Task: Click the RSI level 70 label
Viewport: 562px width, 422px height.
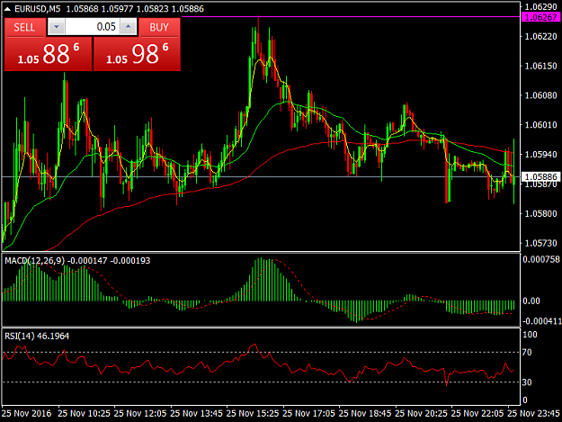Action: pos(527,353)
